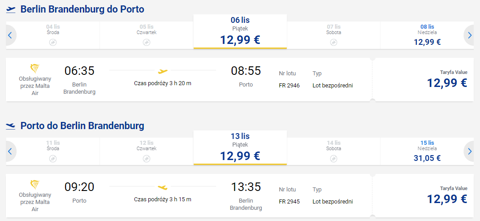Image resolution: width=480 pixels, height=221 pixels.
Task: Show earlier return dates with left arrow
Action: [x=10, y=151]
